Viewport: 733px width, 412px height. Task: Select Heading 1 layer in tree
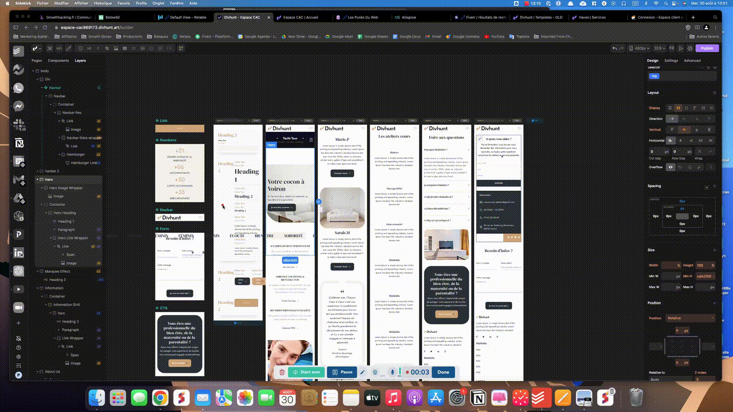[x=65, y=222]
